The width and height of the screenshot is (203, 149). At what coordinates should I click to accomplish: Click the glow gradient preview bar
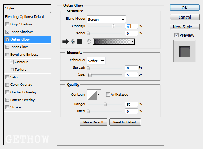[x=112, y=42]
